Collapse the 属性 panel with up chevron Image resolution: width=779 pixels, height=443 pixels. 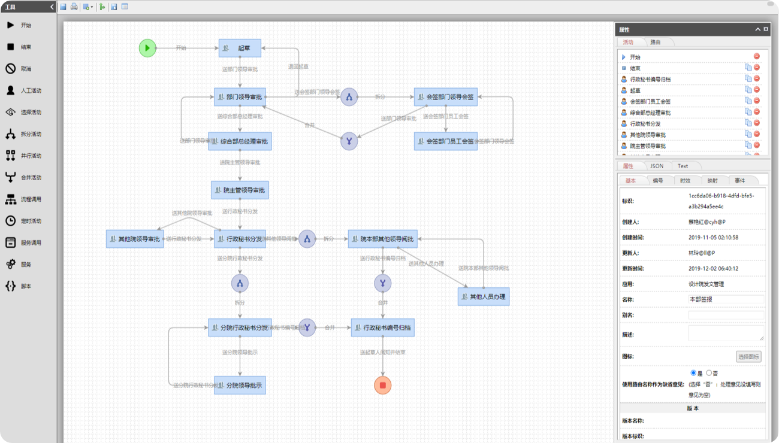pyautogui.click(x=757, y=29)
